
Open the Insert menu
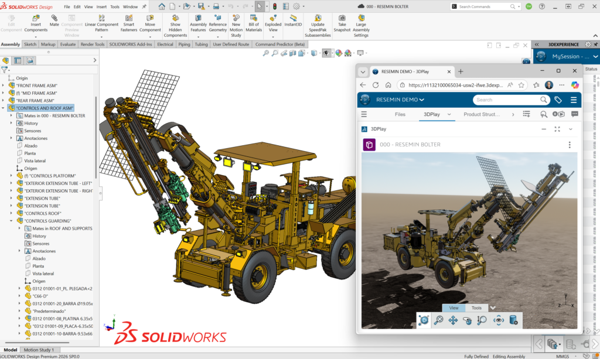tap(101, 6)
